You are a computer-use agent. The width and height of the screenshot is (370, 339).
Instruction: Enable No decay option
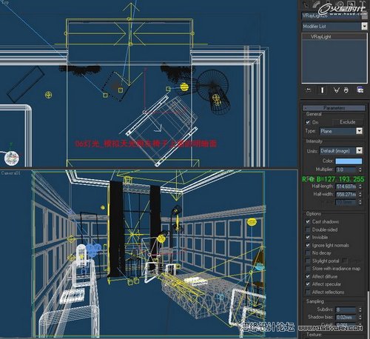308,253
